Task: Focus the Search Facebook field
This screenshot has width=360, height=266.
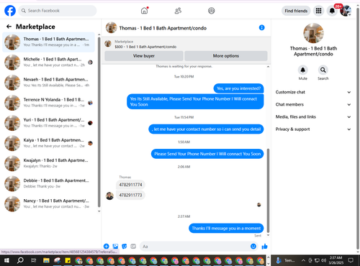Action: click(x=58, y=11)
